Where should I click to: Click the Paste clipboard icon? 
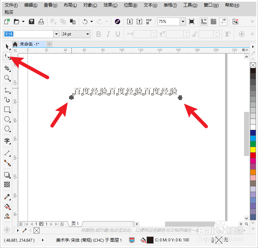[73, 22]
